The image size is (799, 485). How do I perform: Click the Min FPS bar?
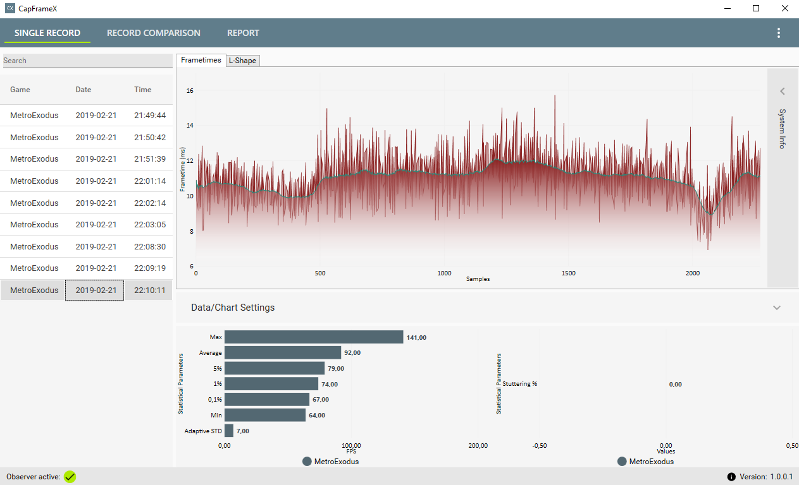(265, 415)
